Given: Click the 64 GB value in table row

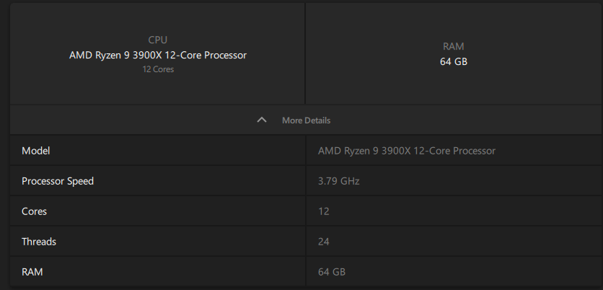Looking at the screenshot, I should pyautogui.click(x=332, y=272).
